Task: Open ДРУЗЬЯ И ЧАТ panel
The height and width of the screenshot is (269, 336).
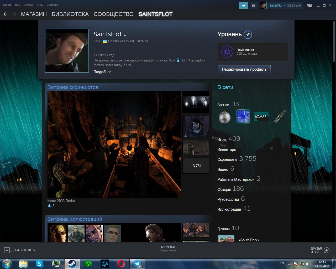Action: point(320,250)
